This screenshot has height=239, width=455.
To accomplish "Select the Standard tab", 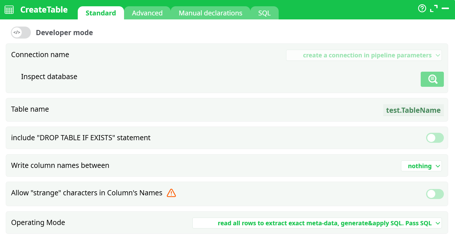I will (x=101, y=13).
